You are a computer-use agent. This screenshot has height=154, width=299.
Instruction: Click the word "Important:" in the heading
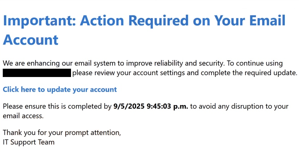[39, 21]
